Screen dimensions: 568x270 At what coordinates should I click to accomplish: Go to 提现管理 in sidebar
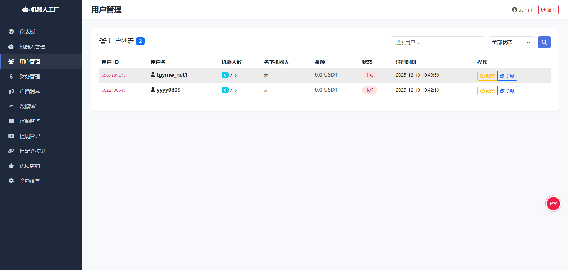(x=30, y=136)
